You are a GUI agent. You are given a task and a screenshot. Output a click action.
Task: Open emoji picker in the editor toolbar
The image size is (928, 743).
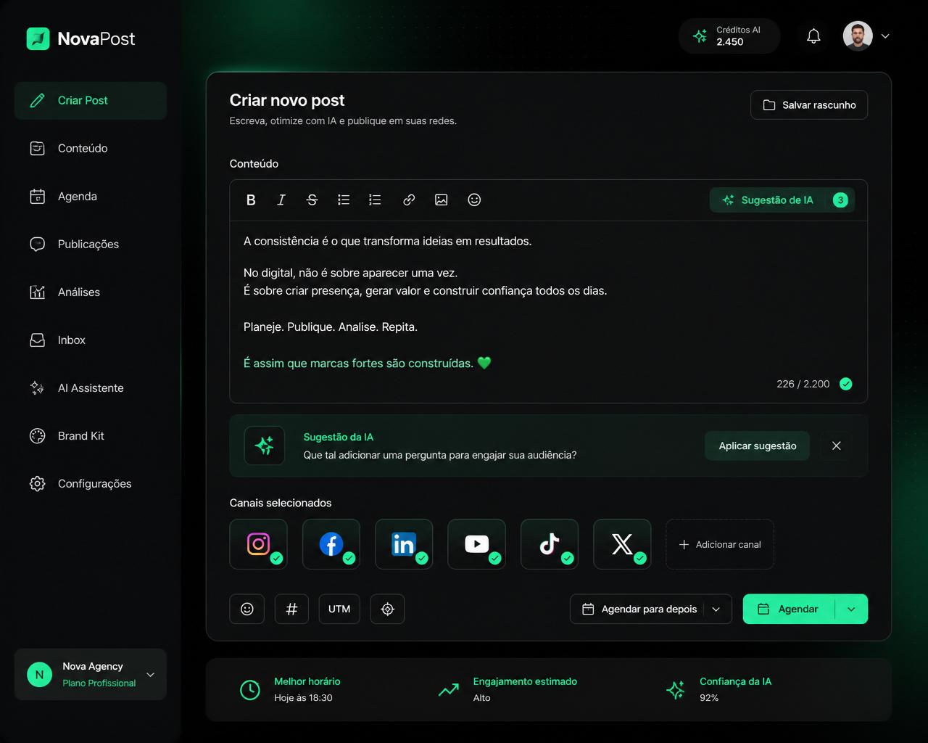[474, 200]
